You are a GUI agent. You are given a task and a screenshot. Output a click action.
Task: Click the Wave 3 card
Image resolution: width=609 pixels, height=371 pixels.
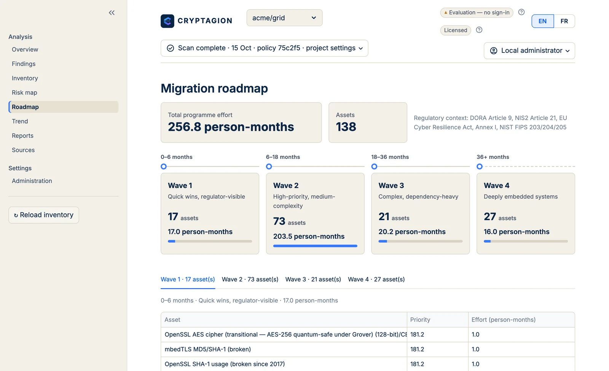[x=421, y=214]
